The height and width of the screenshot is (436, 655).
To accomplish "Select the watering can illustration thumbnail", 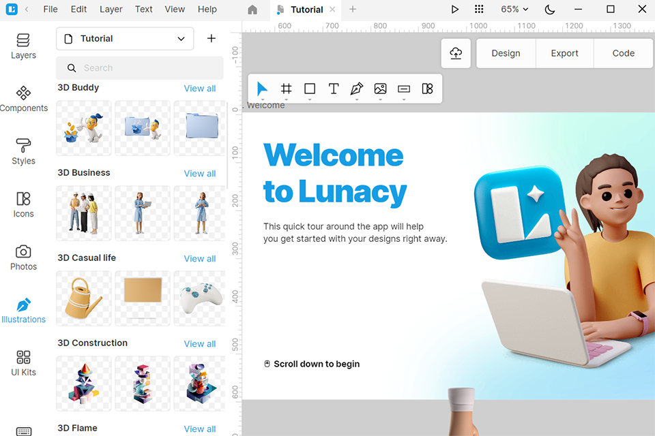I will (x=83, y=298).
